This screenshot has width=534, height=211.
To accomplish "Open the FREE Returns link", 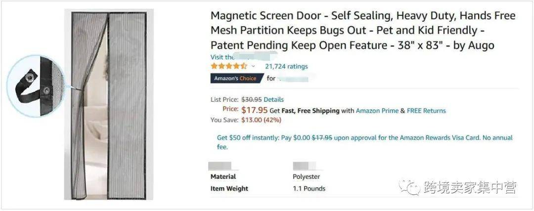I will click(426, 111).
